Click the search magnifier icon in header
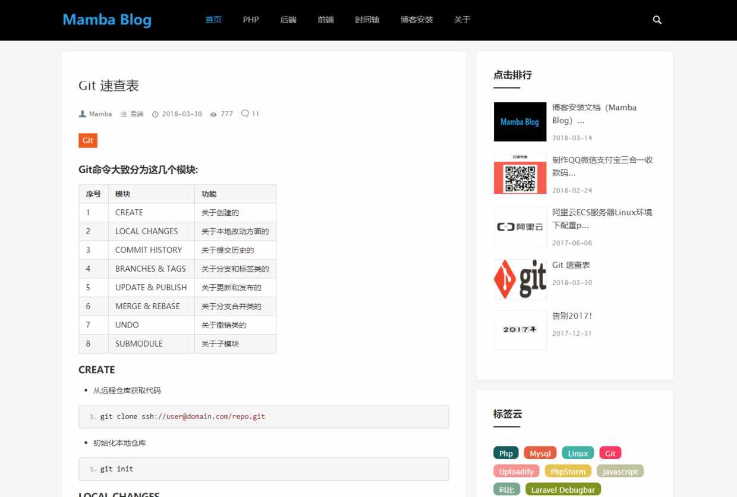This screenshot has height=497, width=737. coord(657,20)
